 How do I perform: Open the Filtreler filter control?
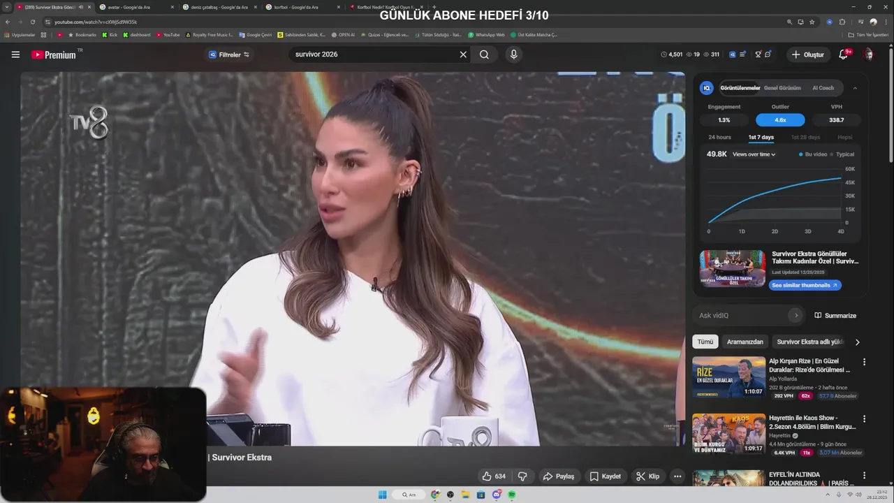click(228, 54)
